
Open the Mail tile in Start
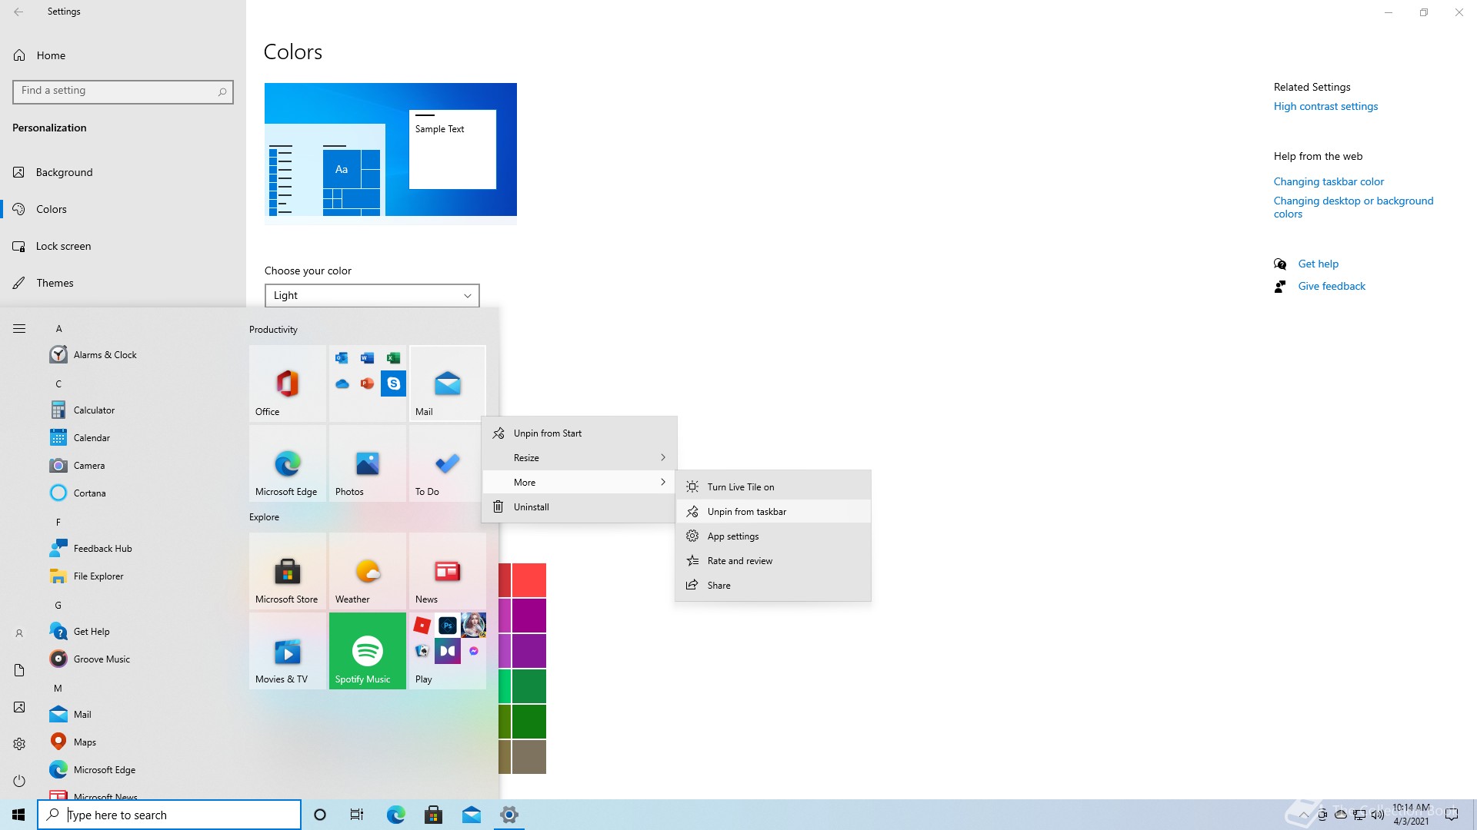pyautogui.click(x=448, y=383)
